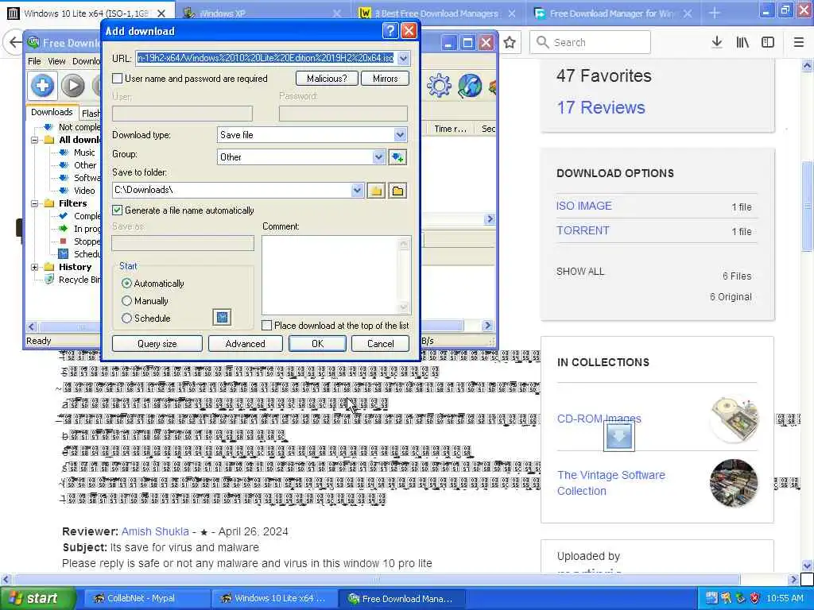Click the Malicious? button
The height and width of the screenshot is (610, 814).
coord(327,79)
